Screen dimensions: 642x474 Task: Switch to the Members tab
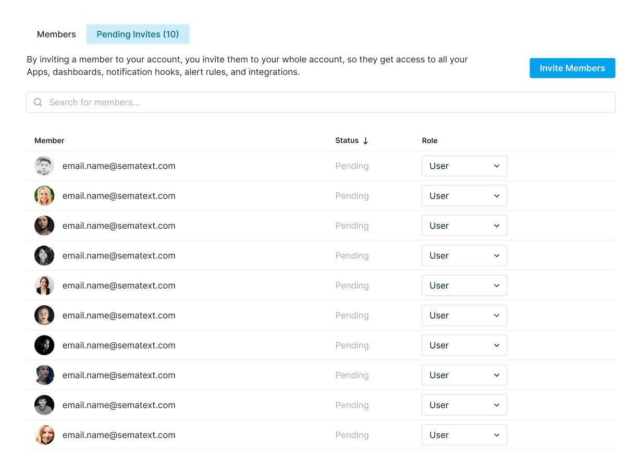pyautogui.click(x=56, y=34)
